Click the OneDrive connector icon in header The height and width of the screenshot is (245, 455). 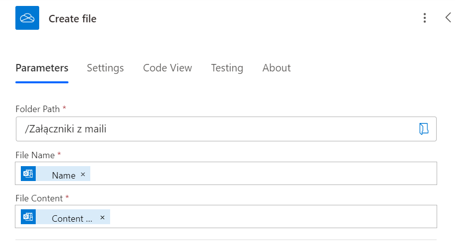pyautogui.click(x=27, y=18)
